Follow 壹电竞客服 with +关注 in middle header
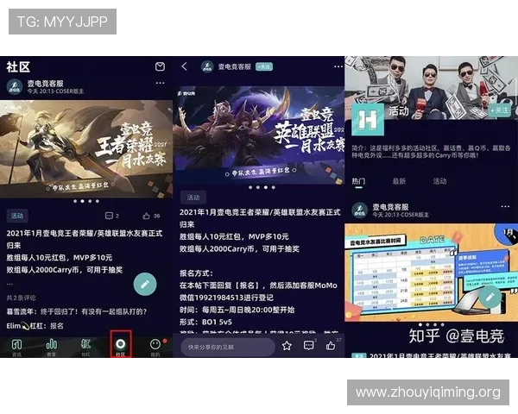The height and width of the screenshot is (414, 518). 264,66
